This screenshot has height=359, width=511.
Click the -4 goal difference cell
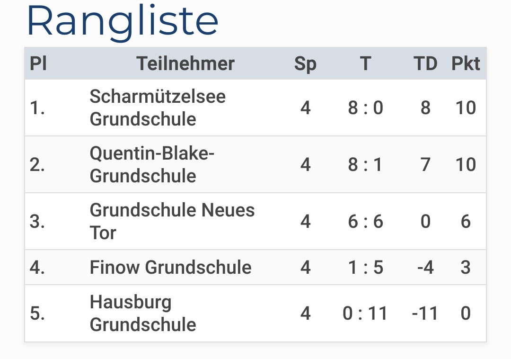(425, 268)
